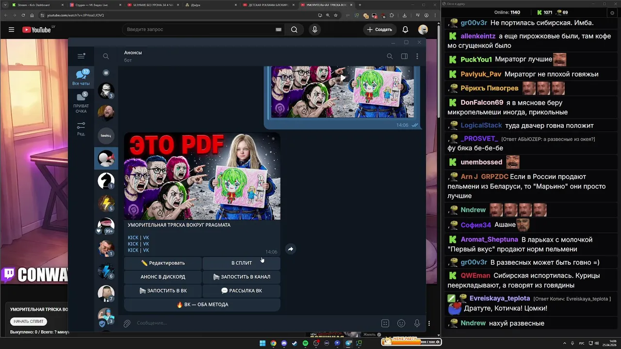Open the 'ЭТО PDF' image preview
Image resolution: width=621 pixels, height=349 pixels.
tap(202, 176)
